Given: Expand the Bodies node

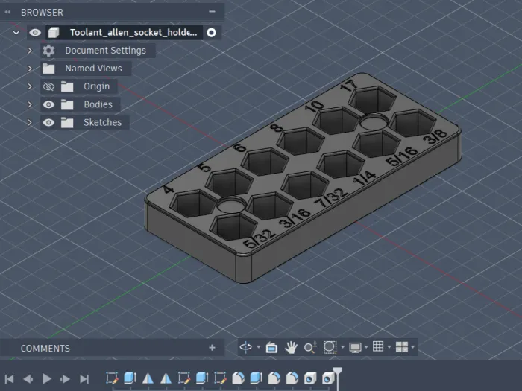Looking at the screenshot, I should 30,104.
